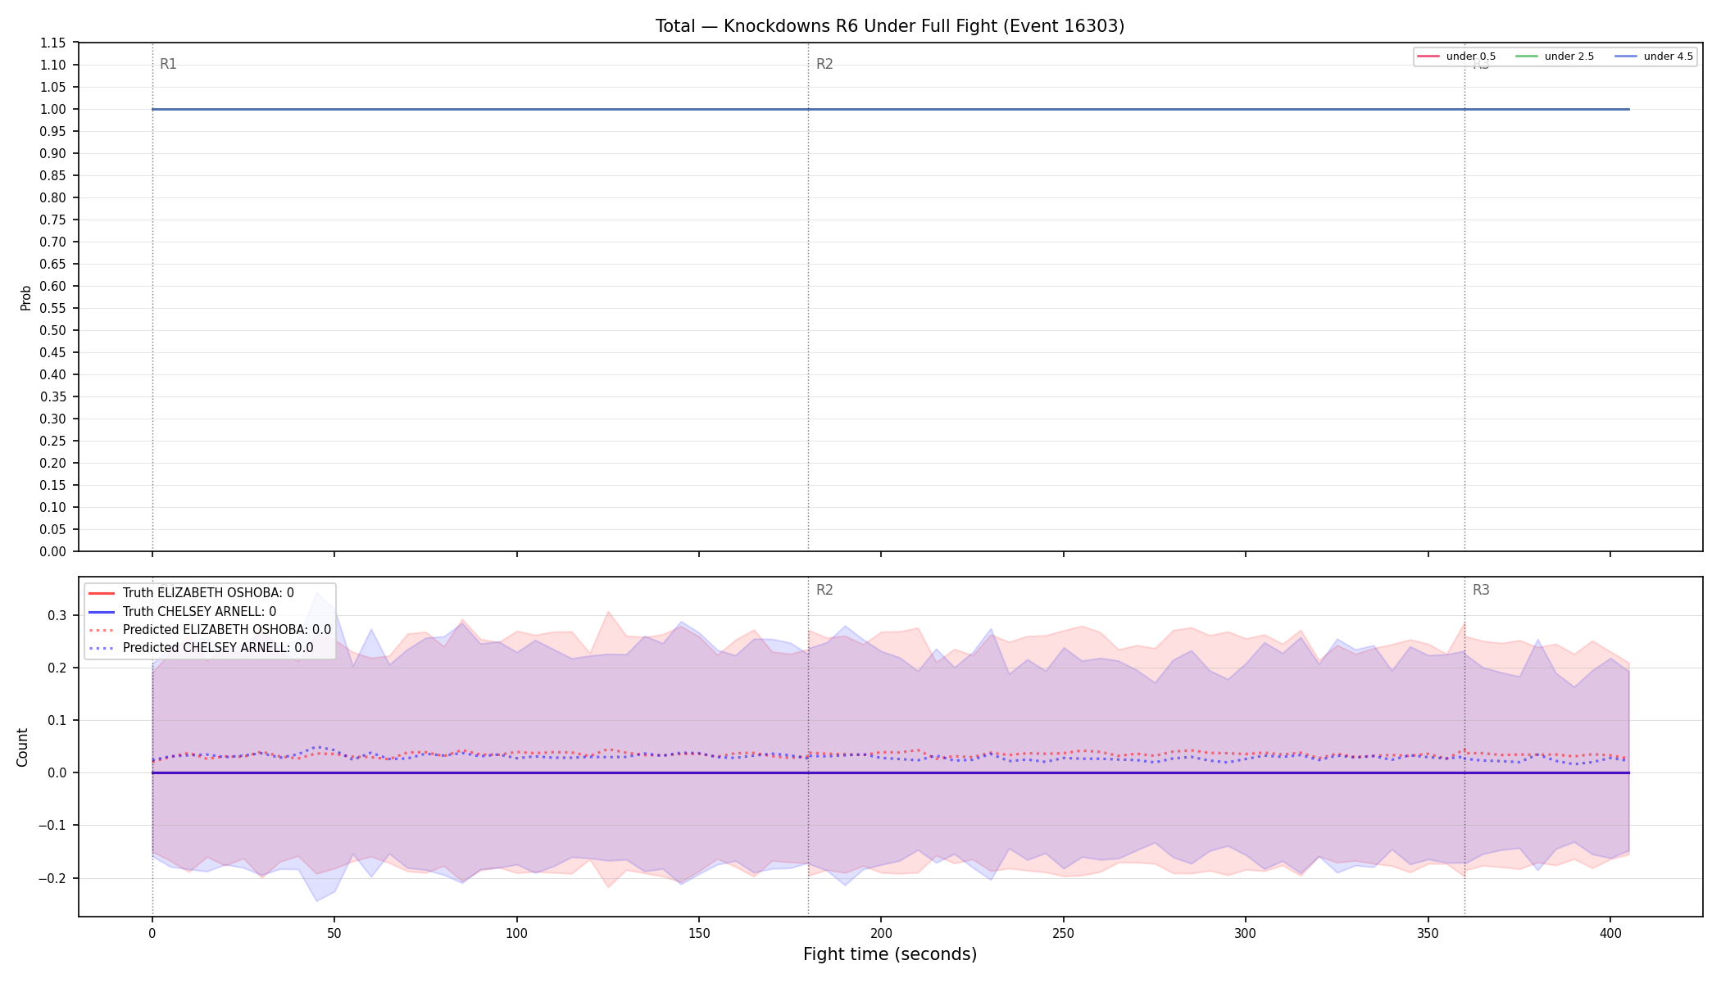Click the 'Fight time (seconds)' axis label

tap(890, 954)
